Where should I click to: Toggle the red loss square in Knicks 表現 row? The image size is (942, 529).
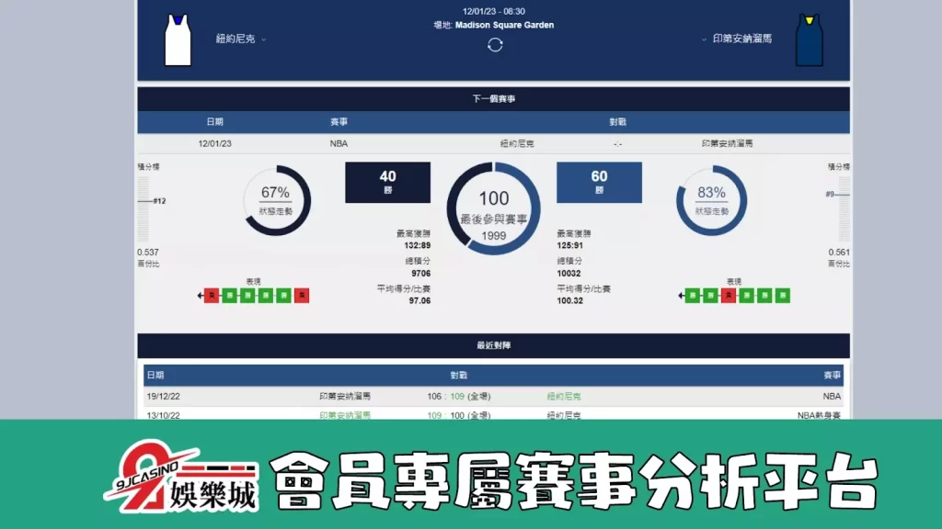coord(212,296)
